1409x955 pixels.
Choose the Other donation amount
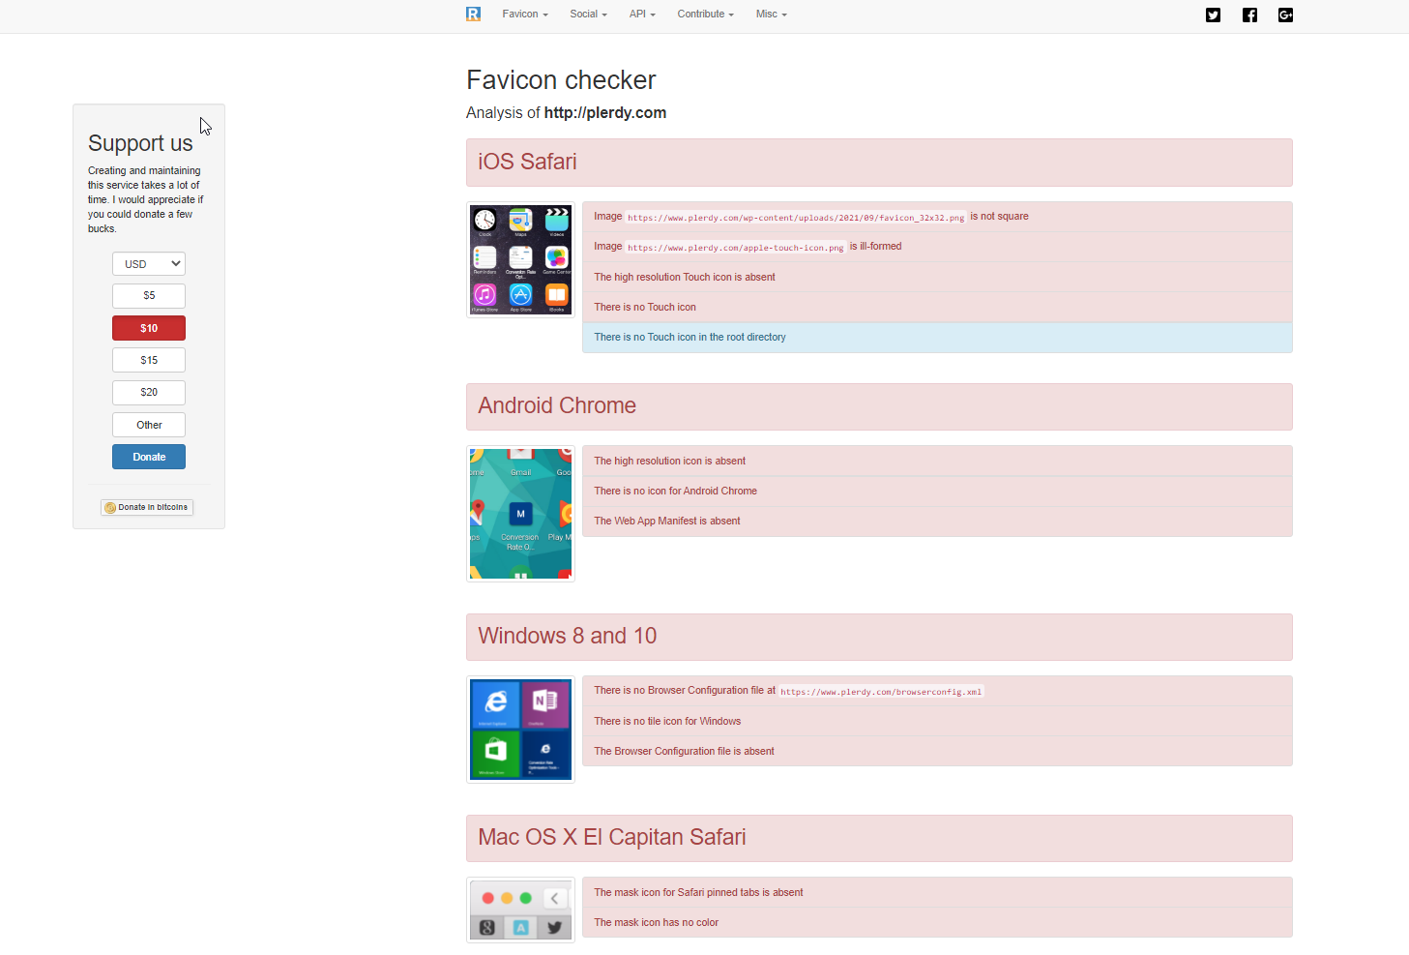148,424
